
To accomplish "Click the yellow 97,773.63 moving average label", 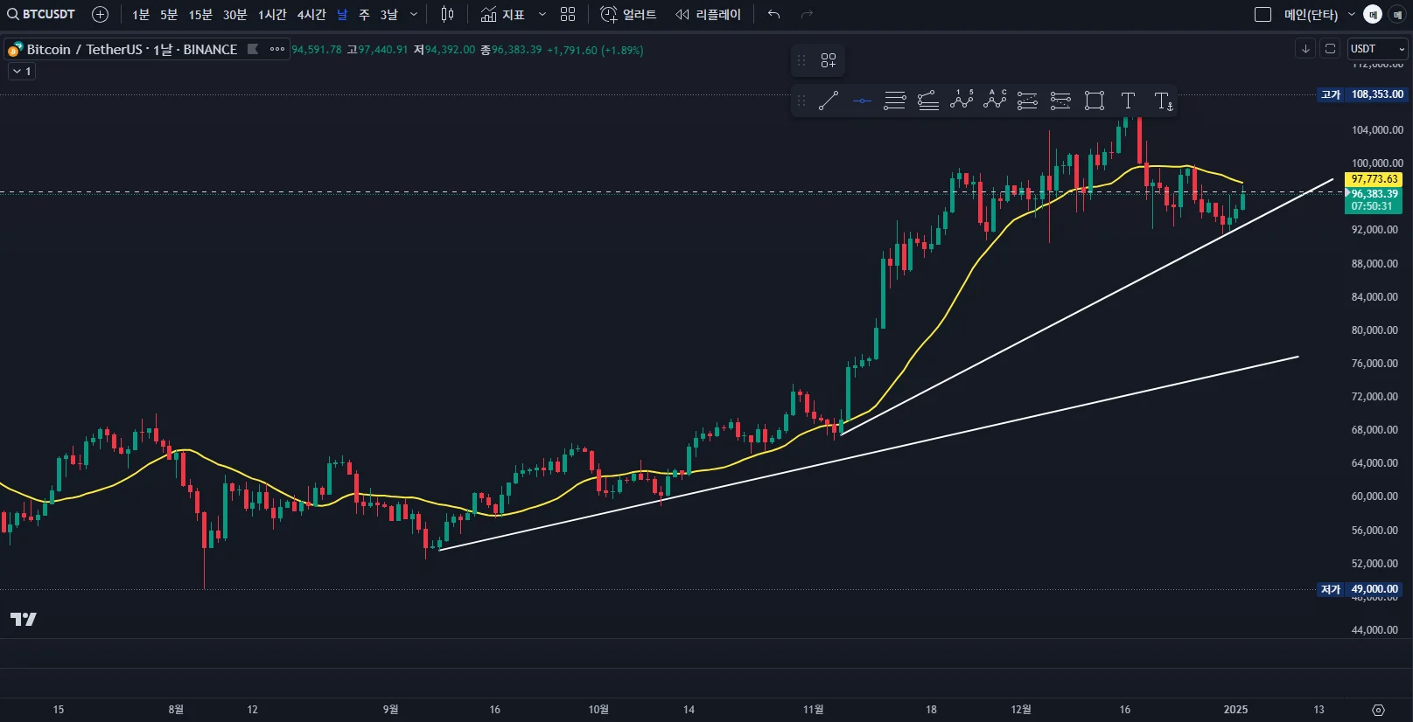I will pos(1374,179).
